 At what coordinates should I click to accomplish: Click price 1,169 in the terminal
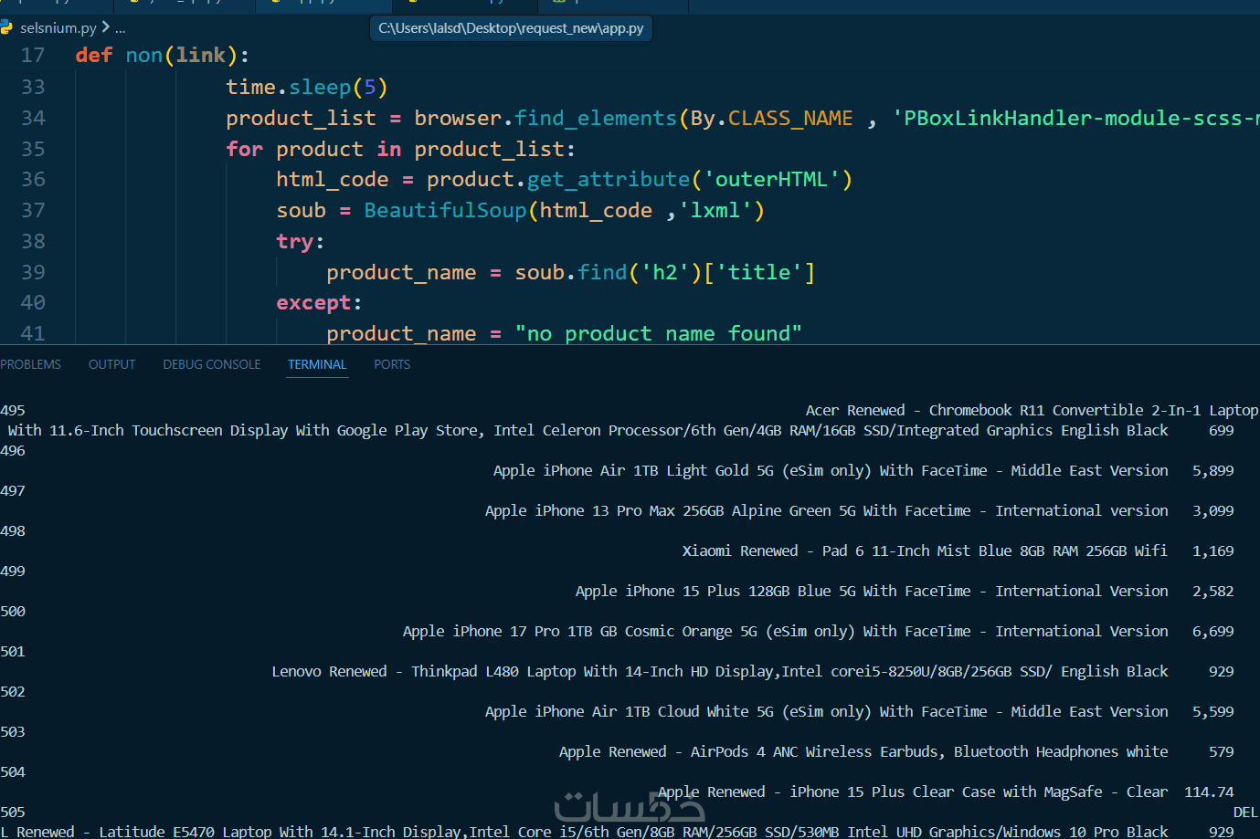click(x=1213, y=551)
